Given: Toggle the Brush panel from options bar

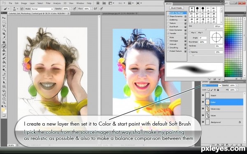Looking at the screenshot, I should pos(21,9).
